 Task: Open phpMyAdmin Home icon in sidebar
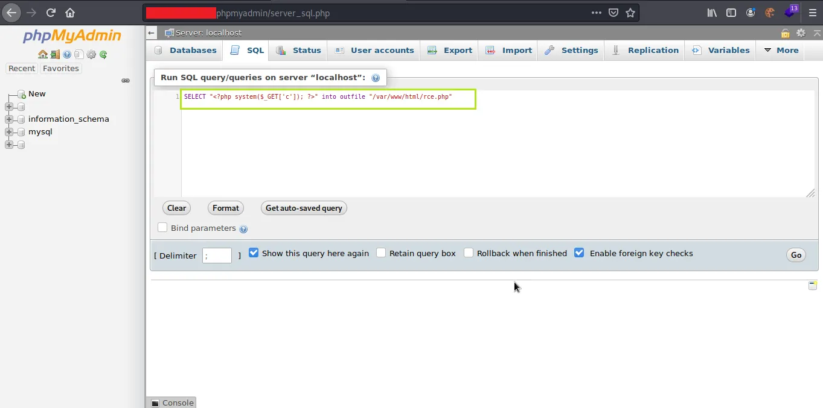[x=43, y=54]
